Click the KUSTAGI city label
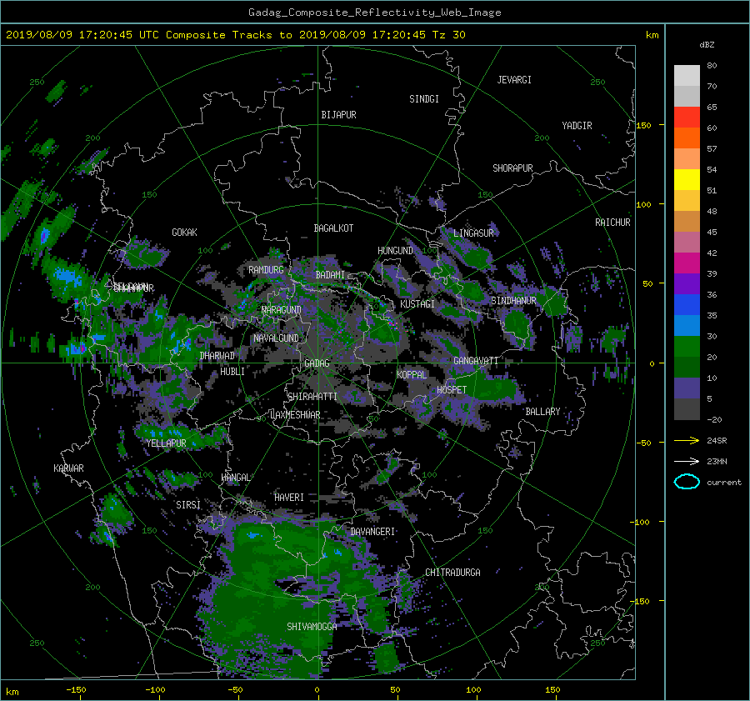750x701 pixels. coord(417,304)
